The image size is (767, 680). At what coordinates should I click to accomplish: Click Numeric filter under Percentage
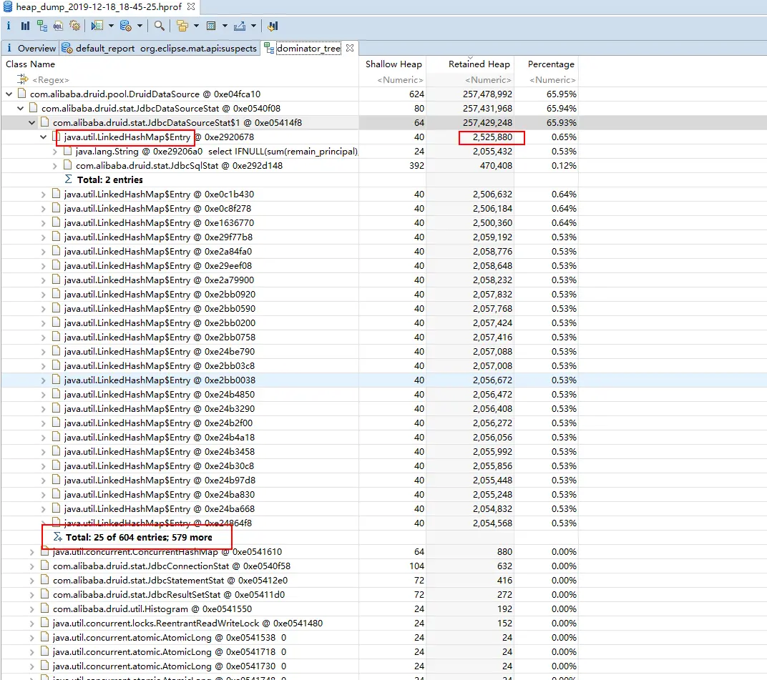[x=553, y=79]
